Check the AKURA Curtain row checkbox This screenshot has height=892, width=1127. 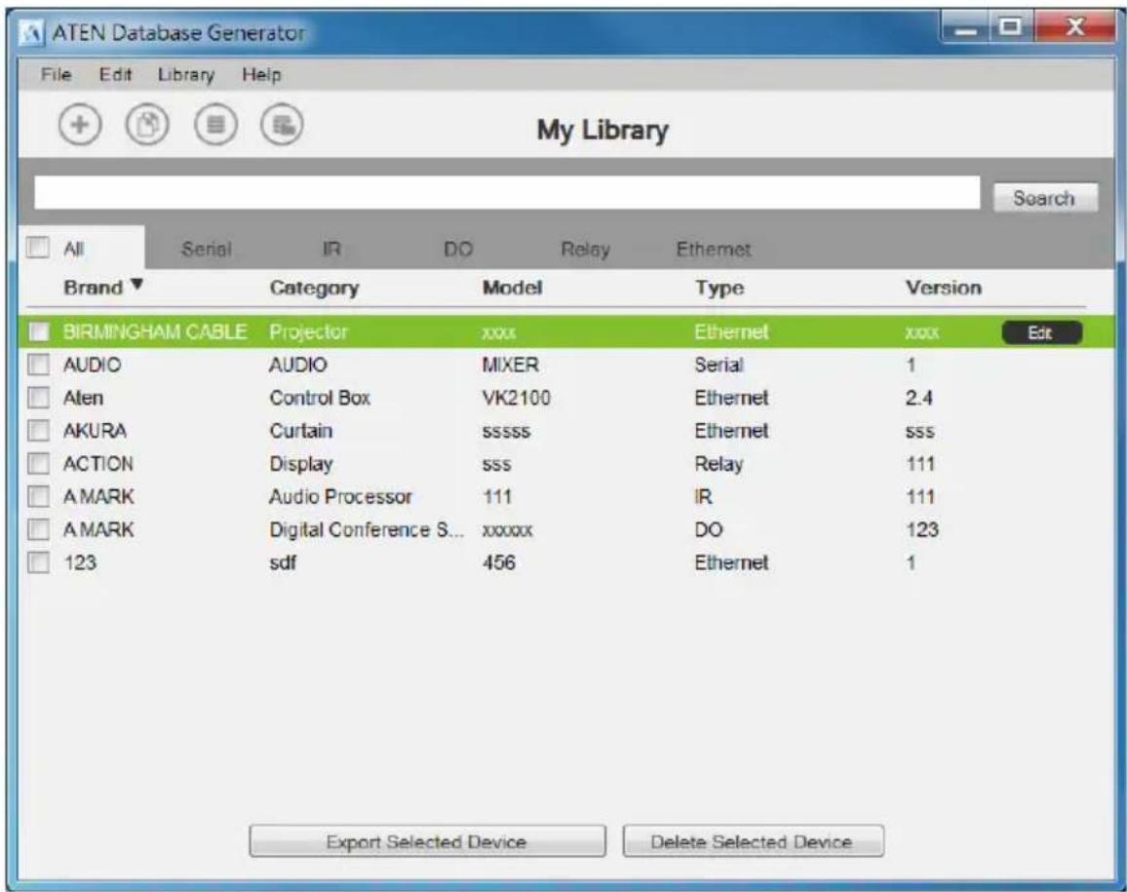(38, 431)
